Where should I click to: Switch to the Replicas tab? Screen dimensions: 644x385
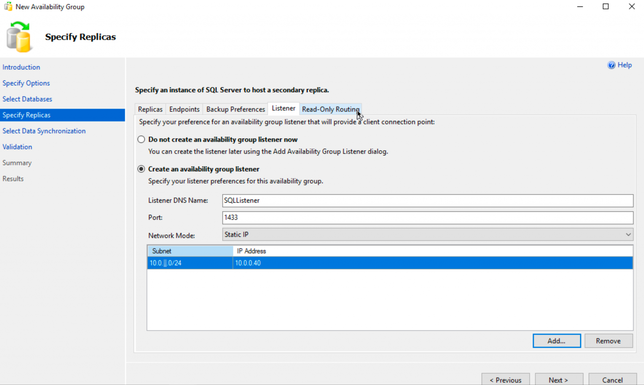(150, 109)
